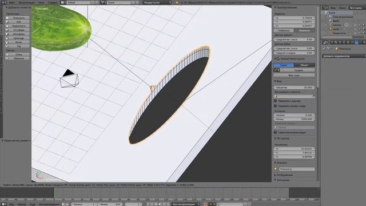The width and height of the screenshot is (366, 206).
Task: Open the outliner Поиск menu
Action: coord(343,7)
